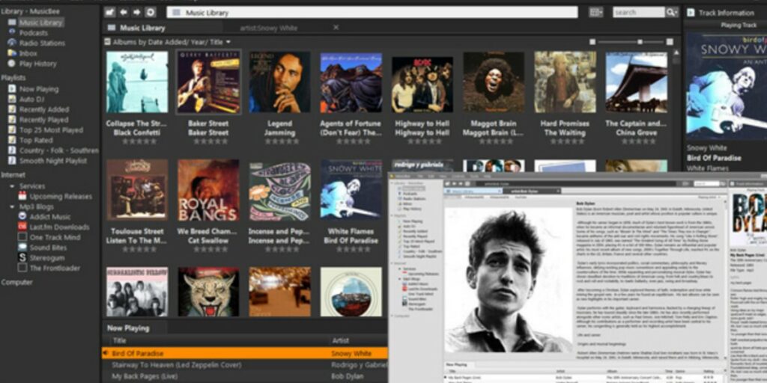The width and height of the screenshot is (767, 383).
Task: Select the Music Library sidebar icon
Action: point(12,22)
